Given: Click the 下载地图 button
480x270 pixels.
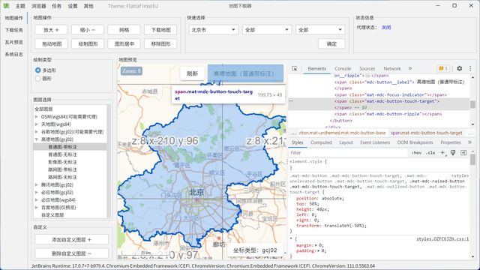Looking at the screenshot, I should [x=160, y=30].
